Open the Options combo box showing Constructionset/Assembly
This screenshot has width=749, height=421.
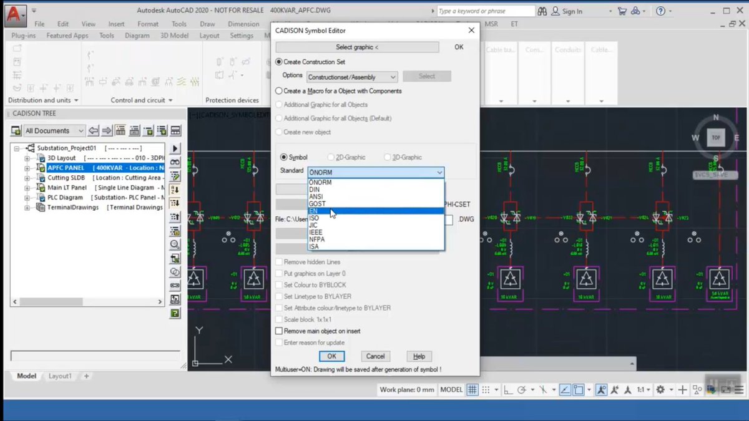[350, 77]
